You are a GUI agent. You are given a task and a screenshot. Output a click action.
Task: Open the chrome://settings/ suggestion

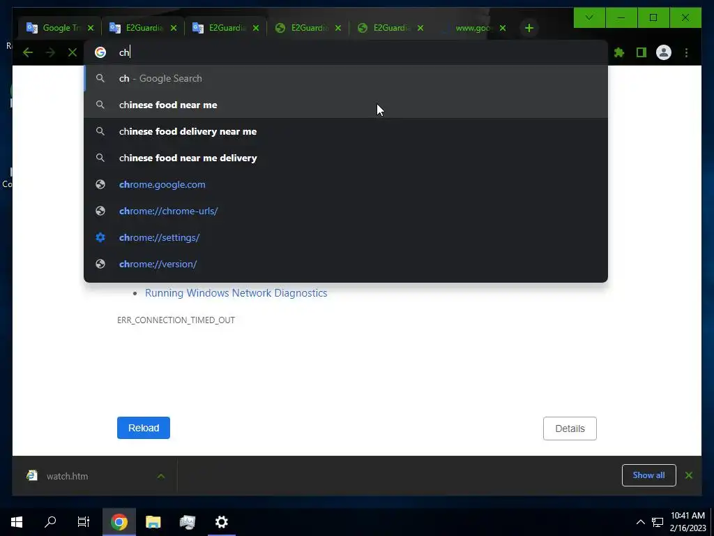[x=346, y=237]
